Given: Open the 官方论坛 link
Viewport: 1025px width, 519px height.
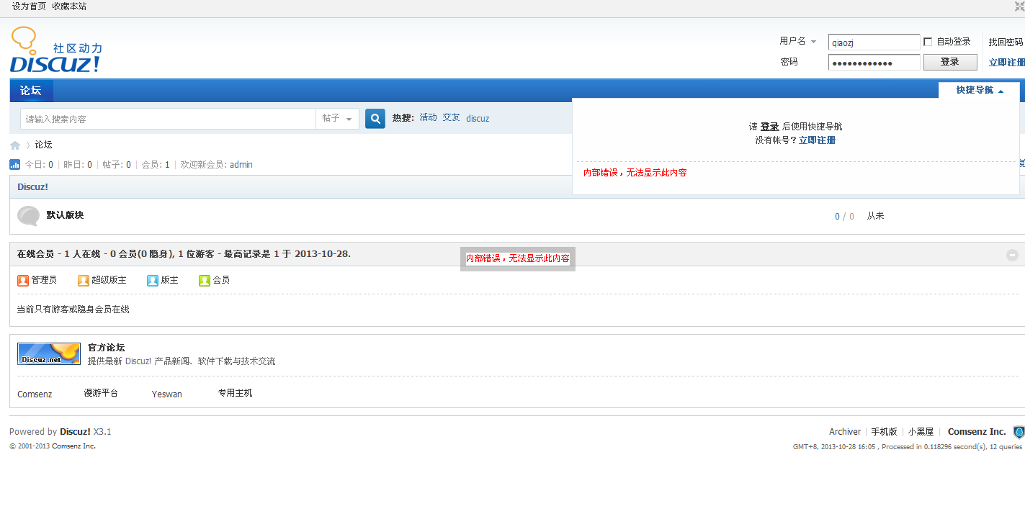Looking at the screenshot, I should pyautogui.click(x=107, y=348).
